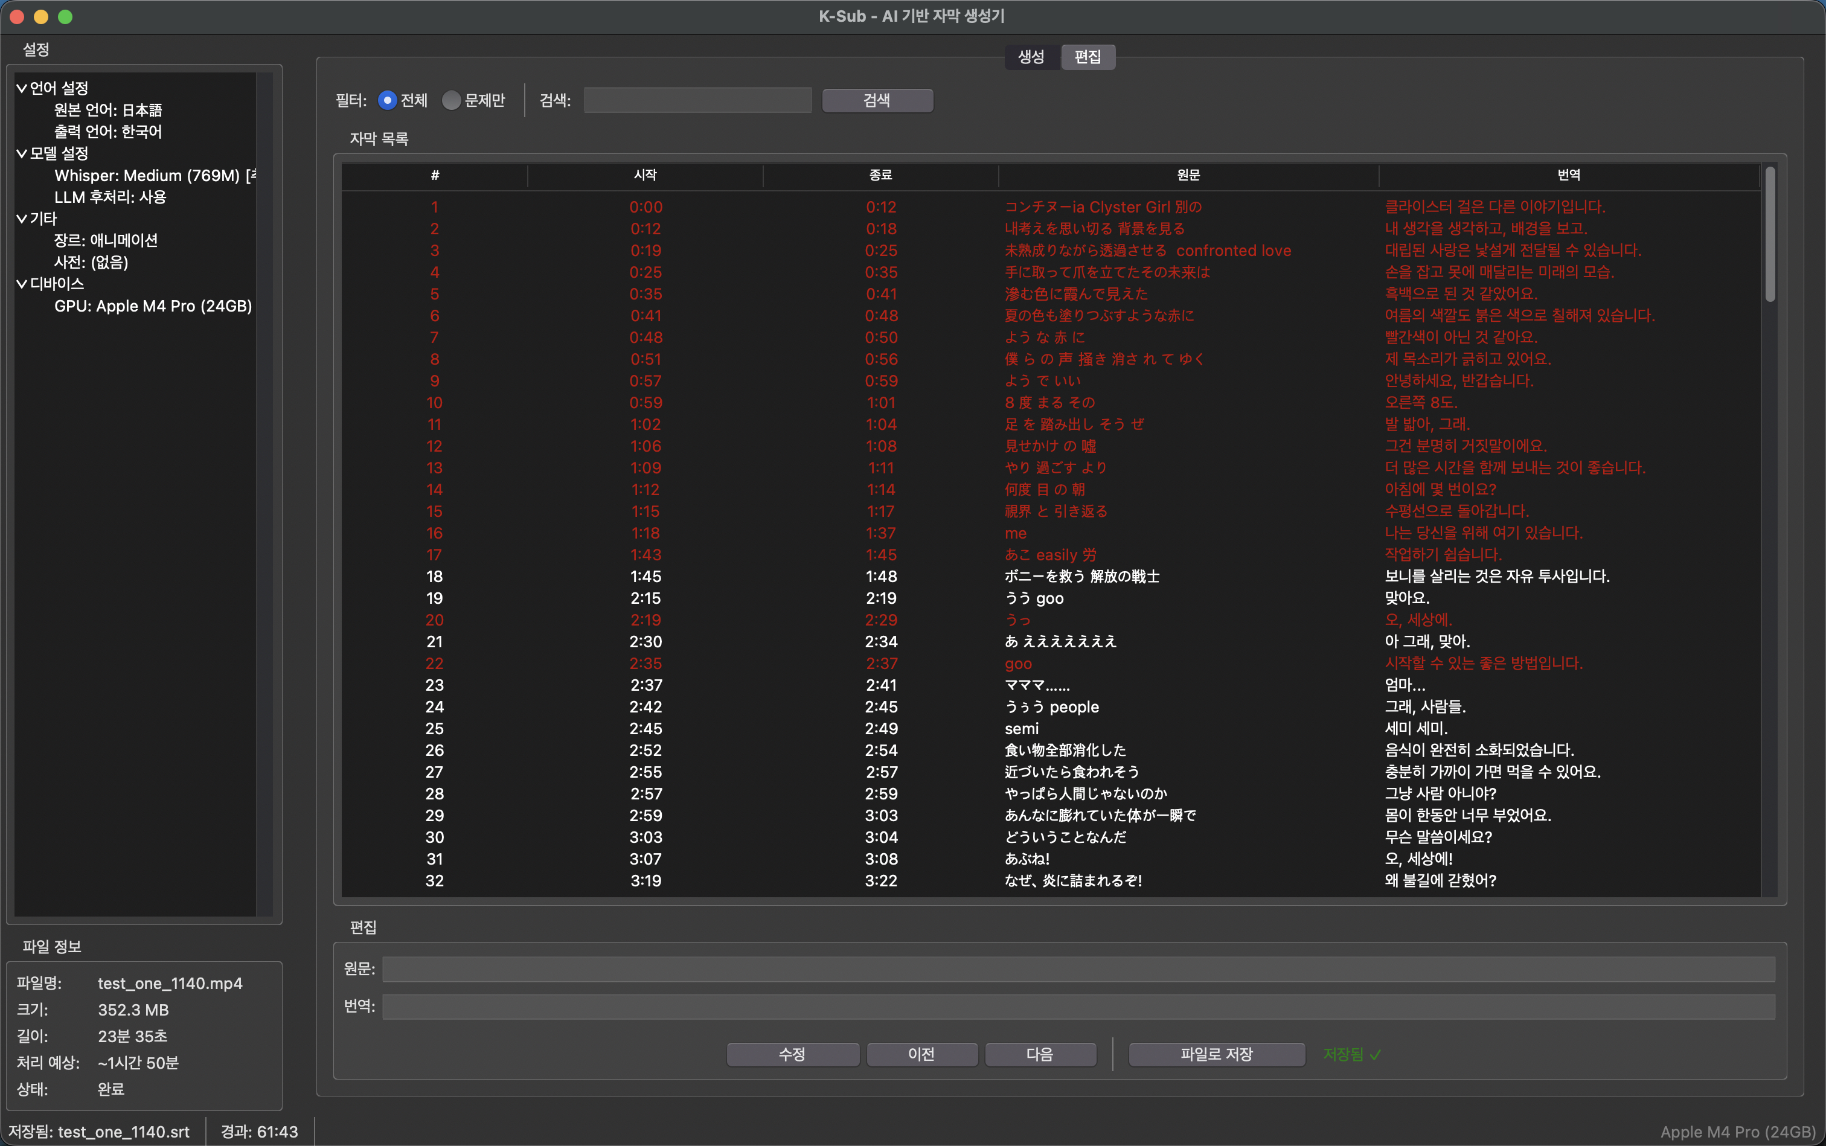The width and height of the screenshot is (1826, 1146).
Task: Collapse the 언어 설정 tree section
Action: click(x=22, y=88)
